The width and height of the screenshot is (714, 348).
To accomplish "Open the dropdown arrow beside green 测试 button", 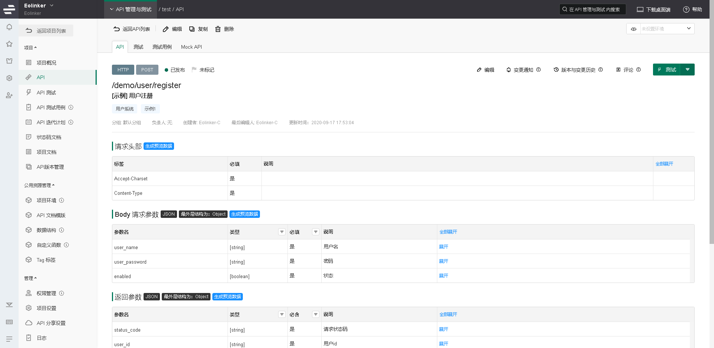I will tap(688, 70).
